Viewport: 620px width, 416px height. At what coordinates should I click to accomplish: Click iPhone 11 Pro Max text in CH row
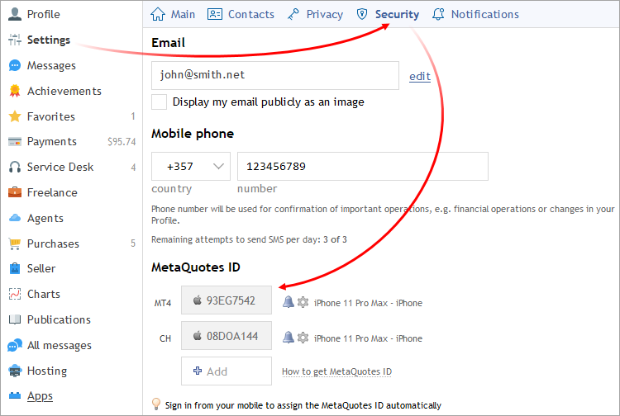368,338
